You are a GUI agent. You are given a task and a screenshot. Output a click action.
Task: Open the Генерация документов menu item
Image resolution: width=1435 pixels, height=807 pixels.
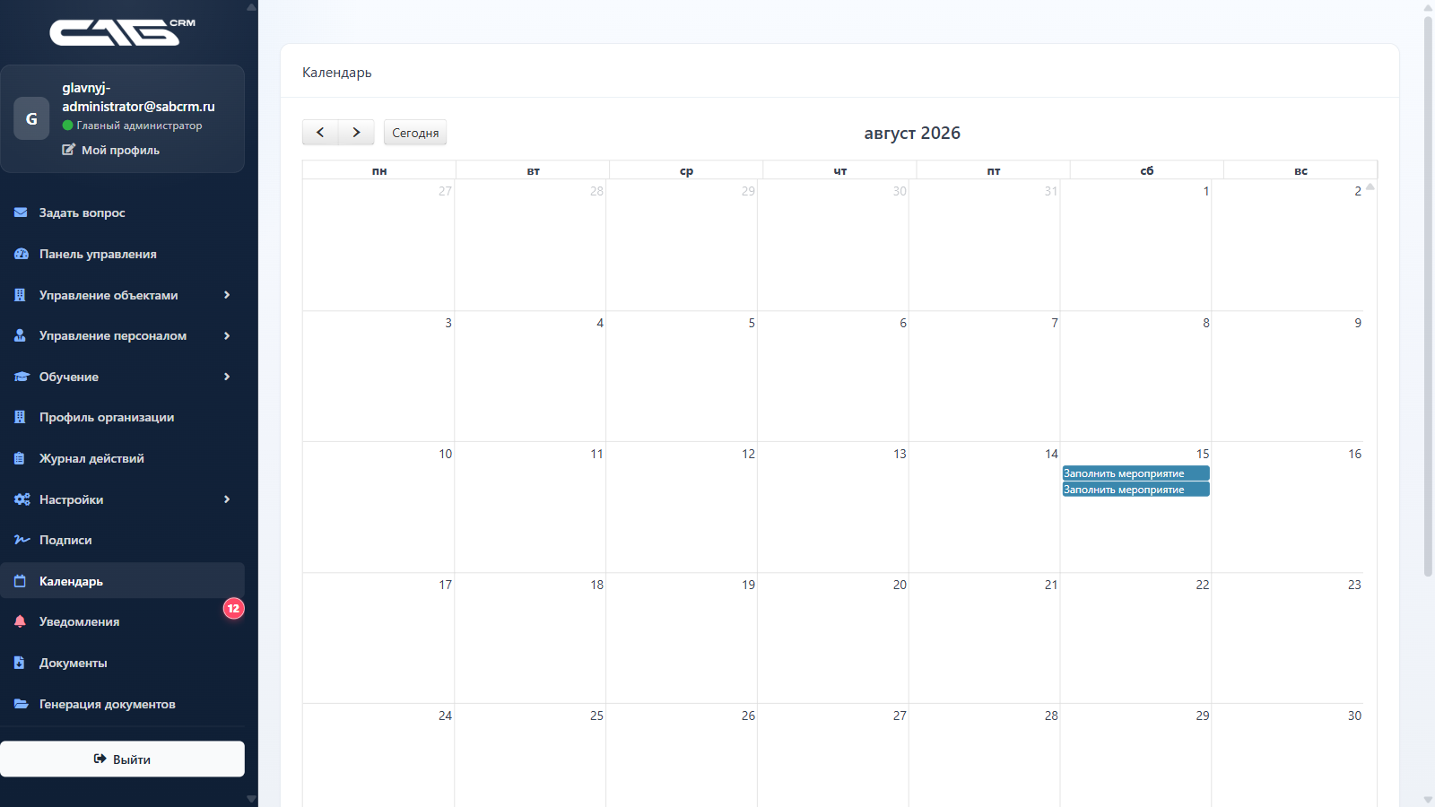click(122, 704)
